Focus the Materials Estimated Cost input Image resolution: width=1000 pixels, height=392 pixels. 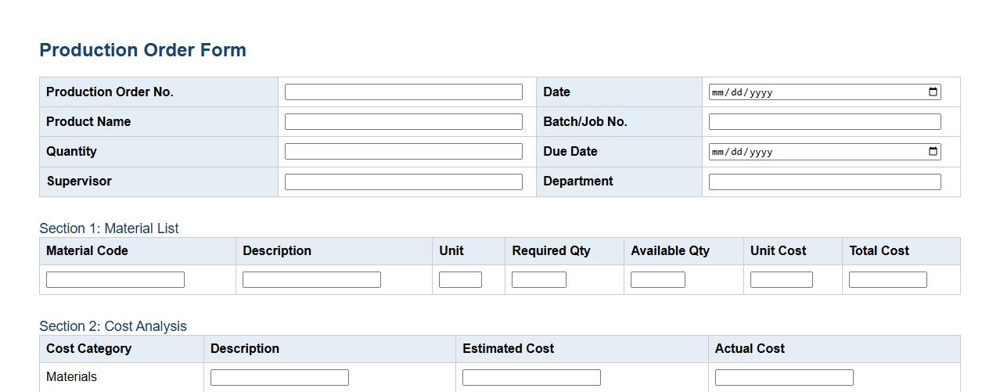tap(531, 377)
